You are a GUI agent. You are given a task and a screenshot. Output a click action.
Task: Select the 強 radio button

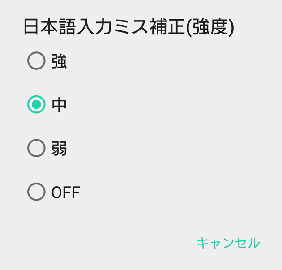click(36, 61)
